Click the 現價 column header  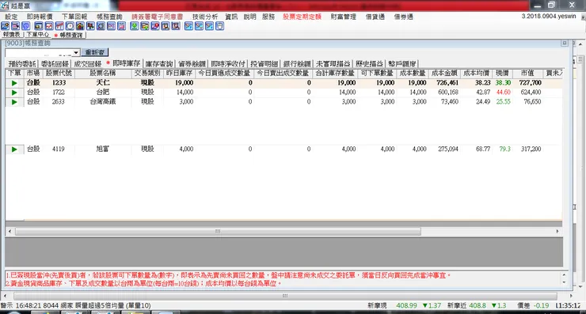pos(502,74)
